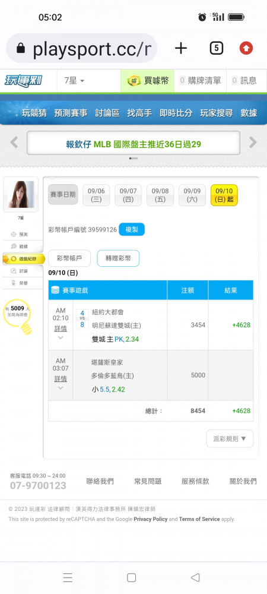Viewport: 267px width, 594px height.
Task: Show previous banner with left arrow
Action: (14, 143)
